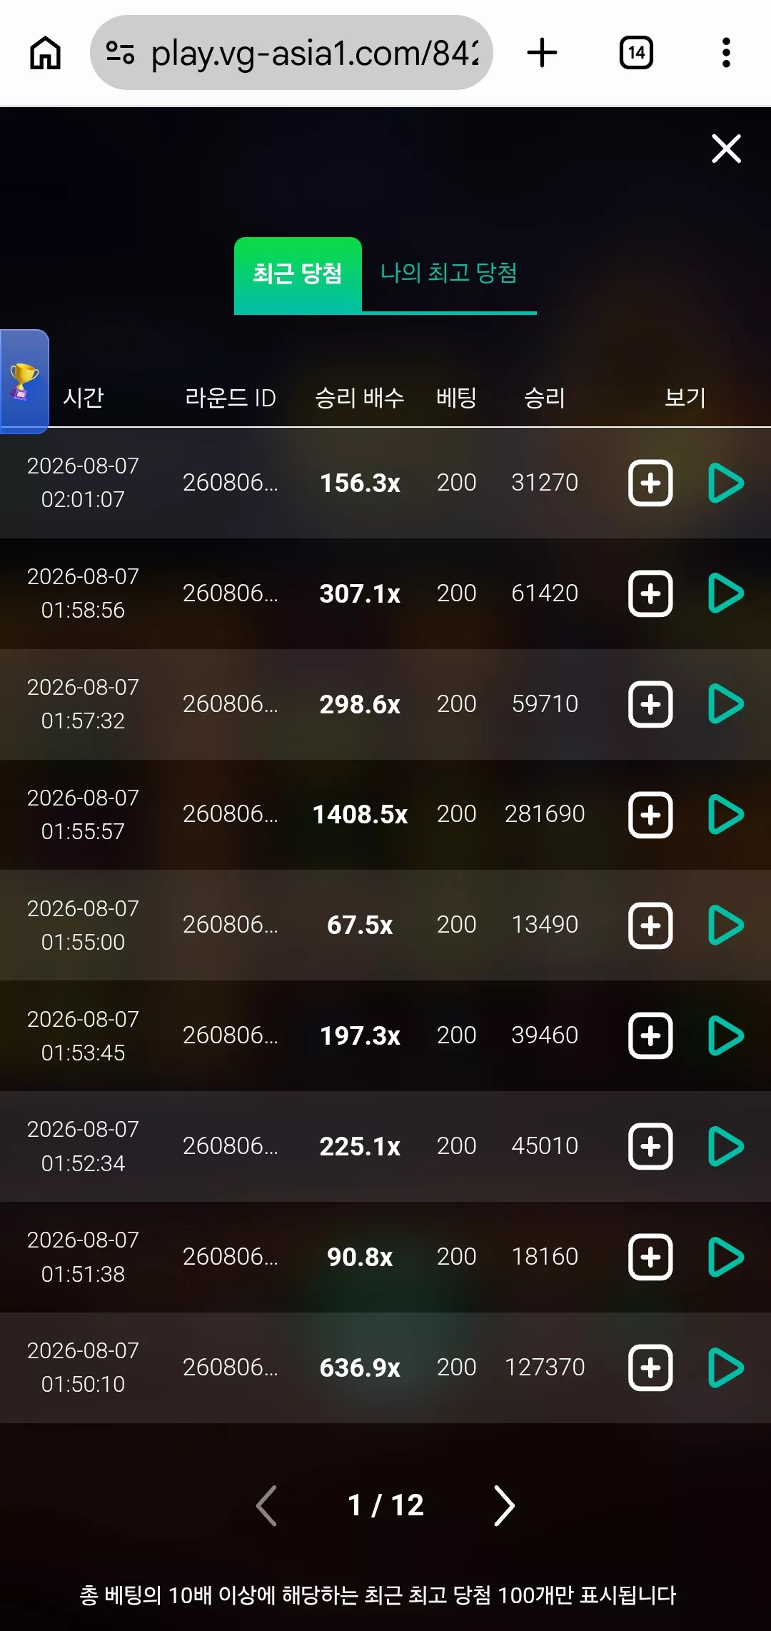Play replay of the 156.3x win

pyautogui.click(x=726, y=483)
